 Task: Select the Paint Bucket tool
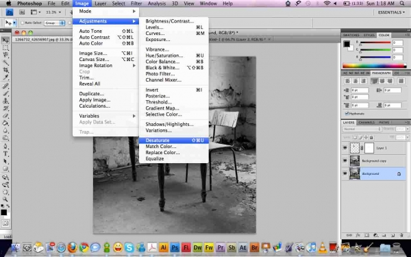pos(5,123)
